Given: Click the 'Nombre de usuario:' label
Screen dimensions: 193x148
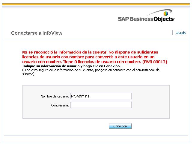Looking at the screenshot, I should point(55,96).
